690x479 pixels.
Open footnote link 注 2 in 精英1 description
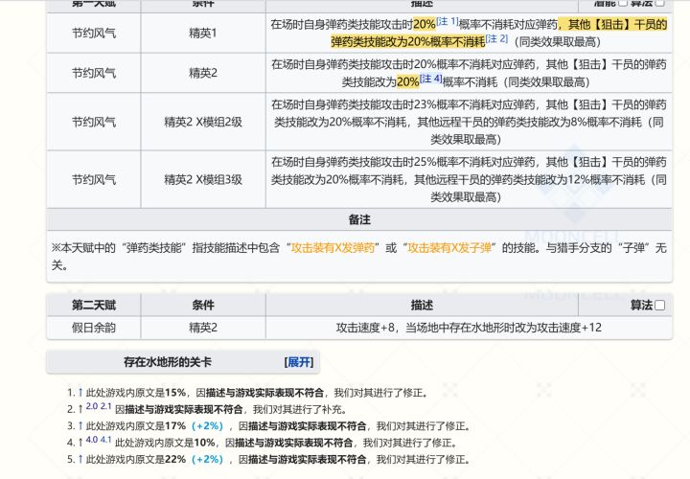(496, 38)
